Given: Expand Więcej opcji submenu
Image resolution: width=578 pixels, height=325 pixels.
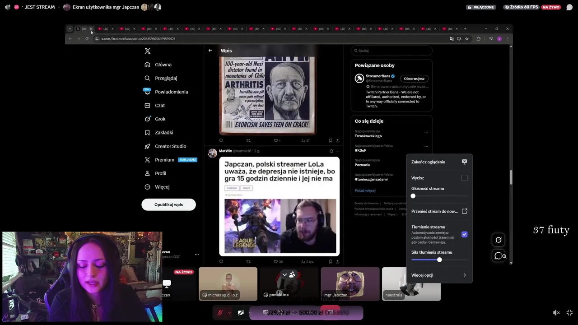Looking at the screenshot, I should pyautogui.click(x=439, y=275).
